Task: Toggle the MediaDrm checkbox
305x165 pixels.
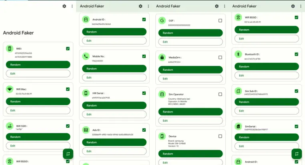Action: (x=220, y=57)
